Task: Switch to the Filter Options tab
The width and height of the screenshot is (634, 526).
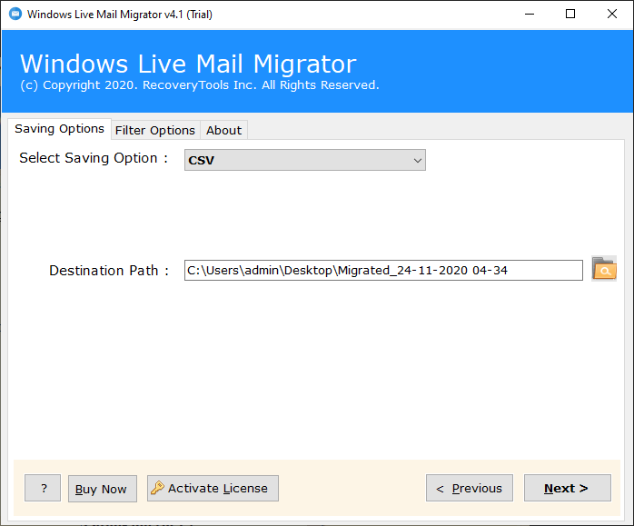Action: pyautogui.click(x=155, y=130)
